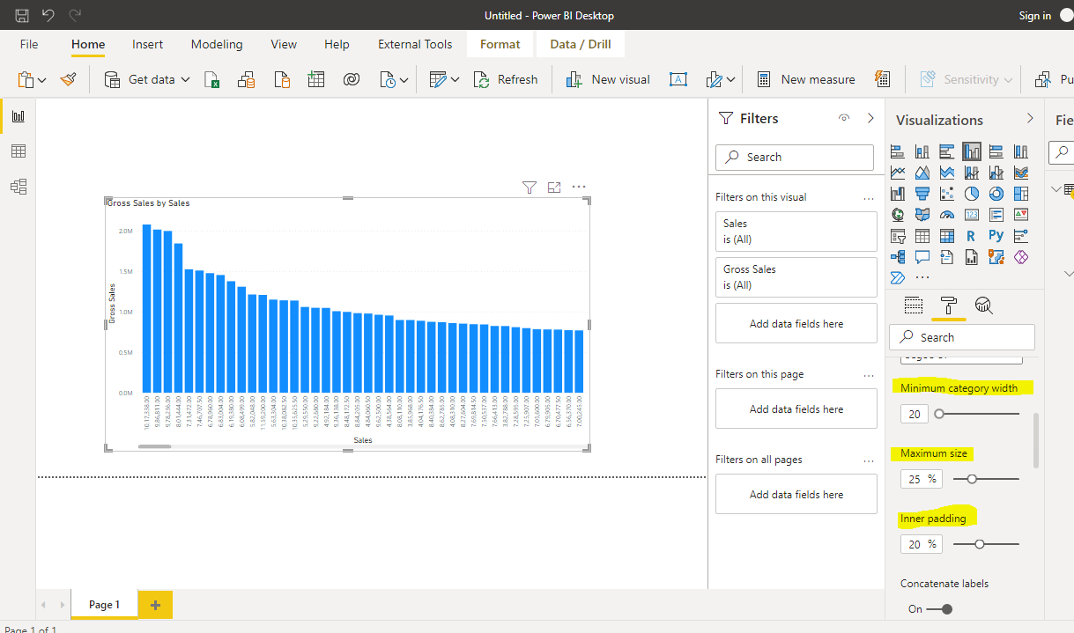Adjust the Minimum category width slider
This screenshot has width=1074, height=633.
point(977,414)
